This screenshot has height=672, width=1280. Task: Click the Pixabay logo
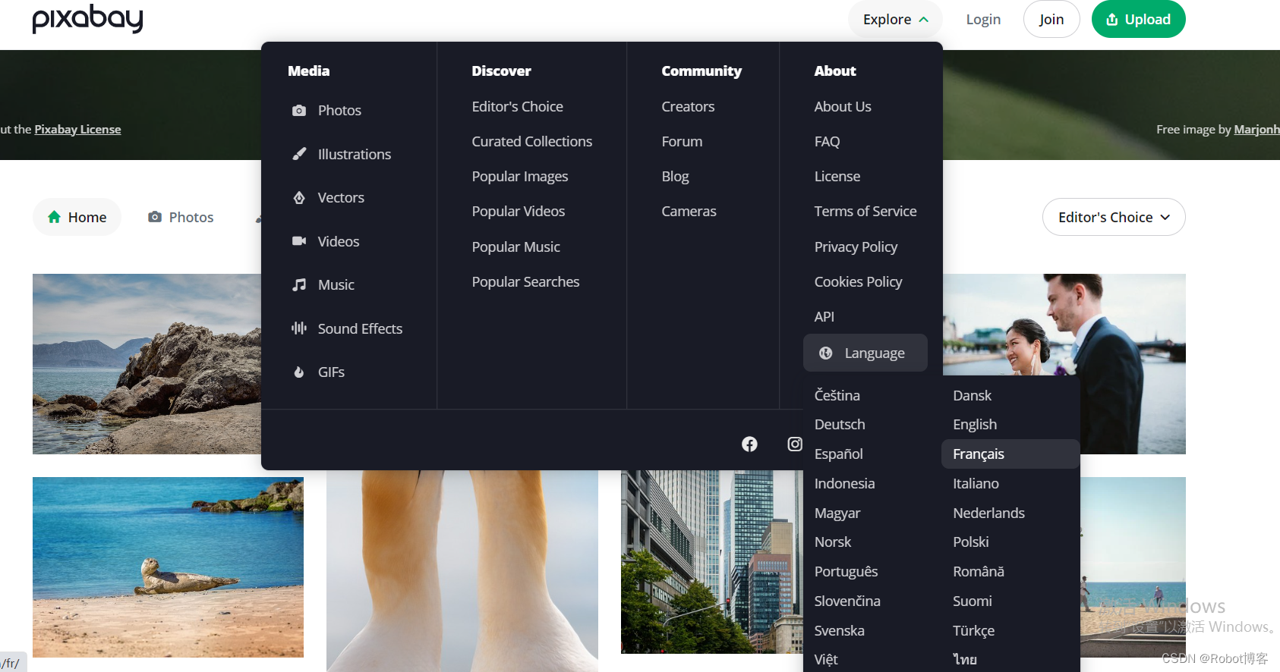(87, 19)
